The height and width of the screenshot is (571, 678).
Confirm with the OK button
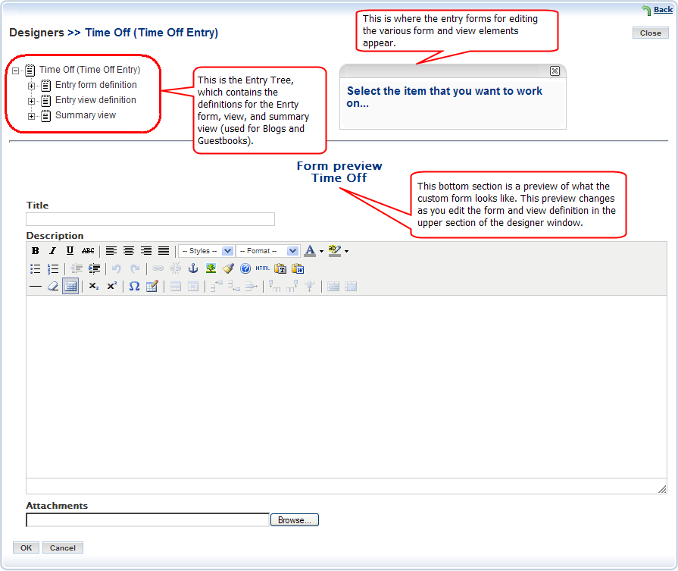click(x=26, y=547)
